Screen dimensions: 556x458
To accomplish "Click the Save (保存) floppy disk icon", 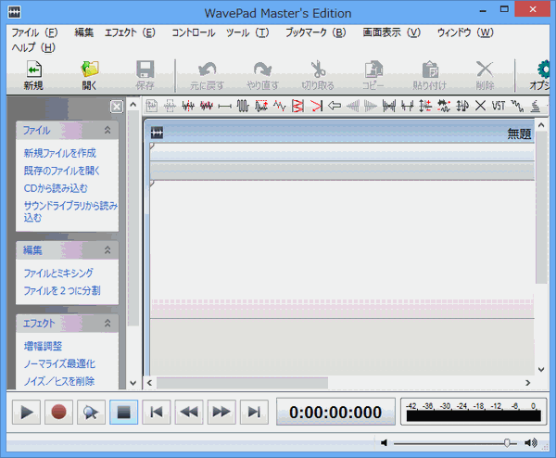I will click(145, 70).
